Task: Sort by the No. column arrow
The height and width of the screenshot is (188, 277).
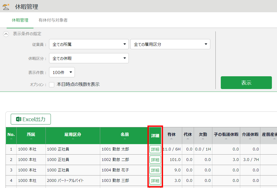Action: coord(11,139)
